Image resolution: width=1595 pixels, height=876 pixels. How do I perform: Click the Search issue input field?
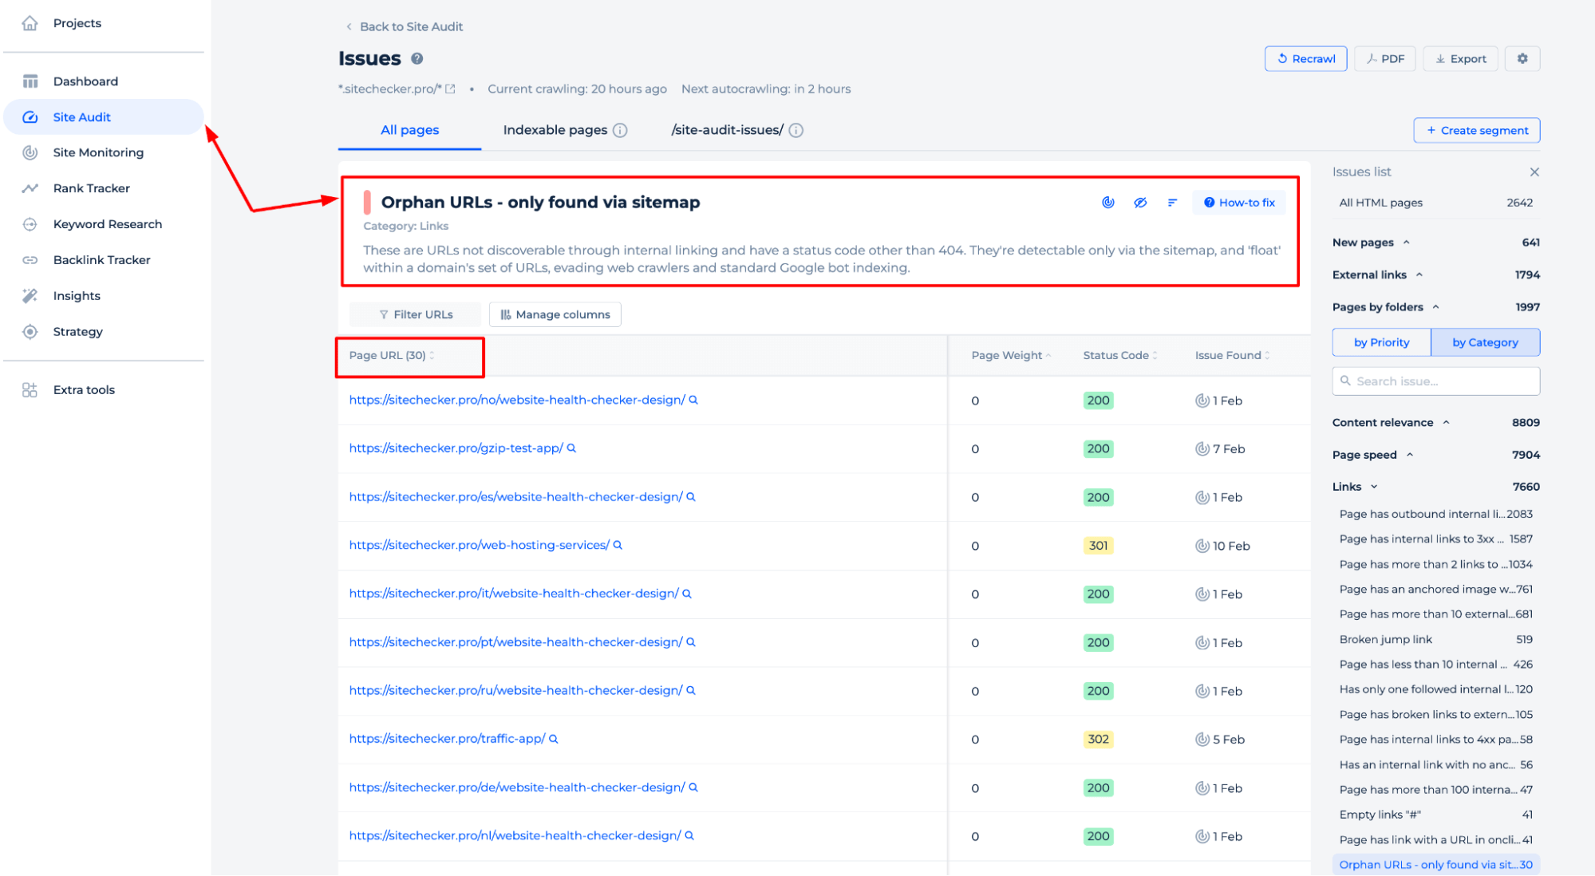pyautogui.click(x=1435, y=381)
